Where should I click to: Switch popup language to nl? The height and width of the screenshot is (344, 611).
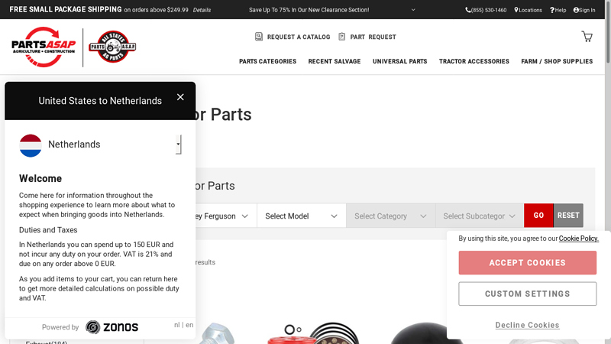(x=177, y=325)
